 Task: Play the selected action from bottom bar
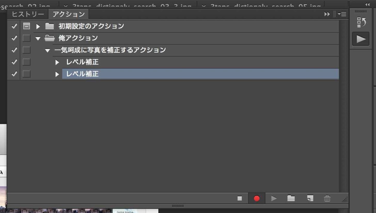tap(274, 198)
